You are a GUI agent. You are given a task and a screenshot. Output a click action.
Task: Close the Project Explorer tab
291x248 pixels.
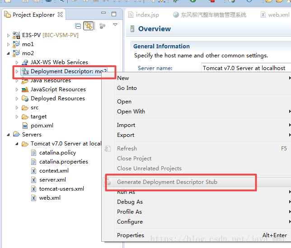60,14
